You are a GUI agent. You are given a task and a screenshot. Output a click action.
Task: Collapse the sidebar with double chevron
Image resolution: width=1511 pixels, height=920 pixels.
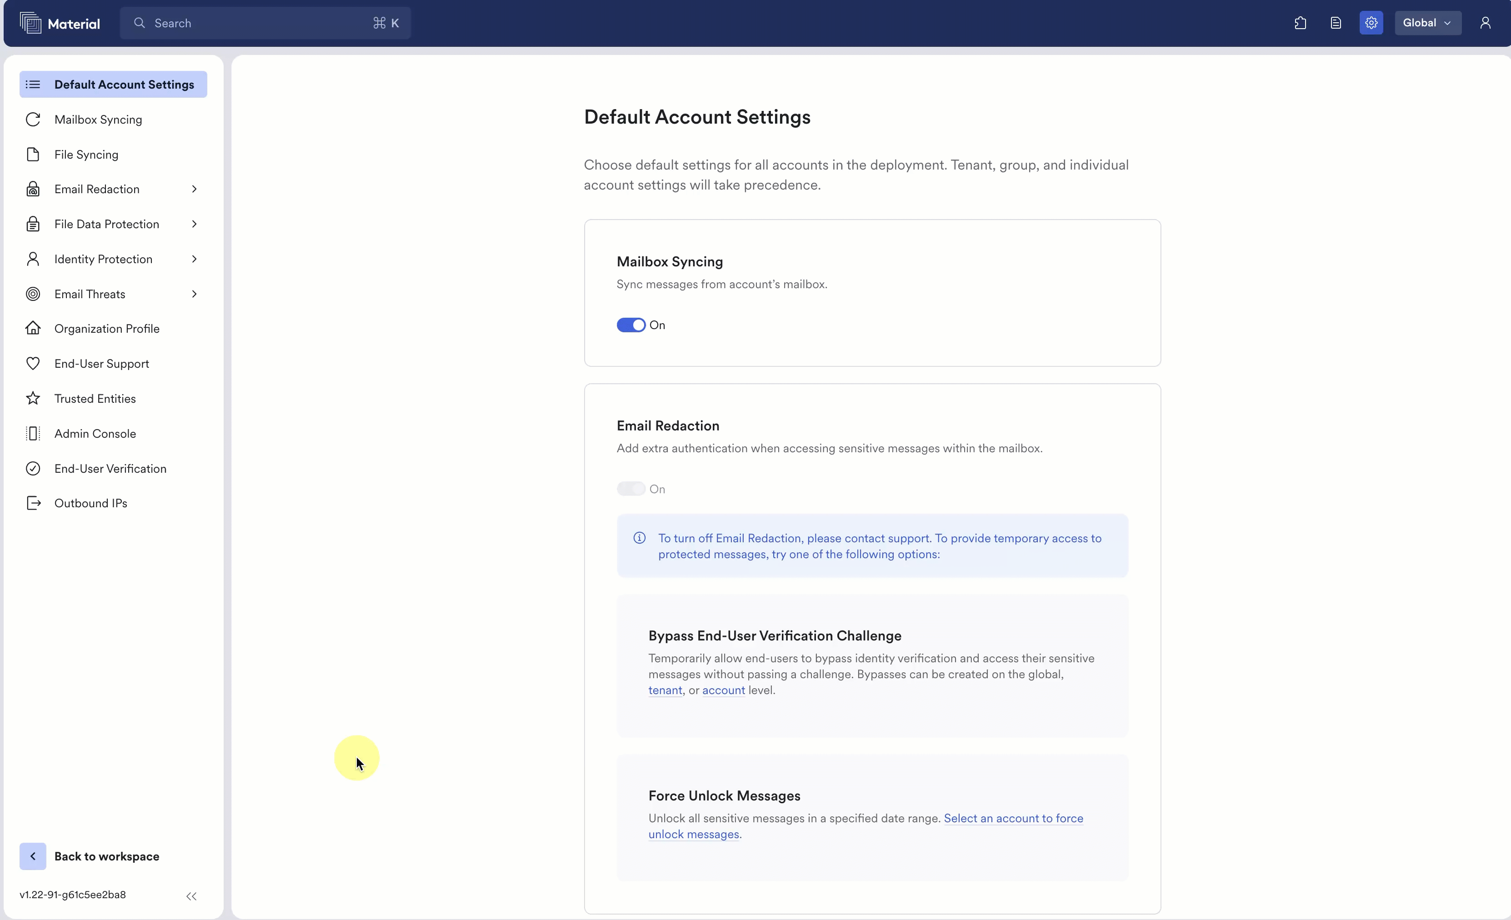[x=191, y=896]
